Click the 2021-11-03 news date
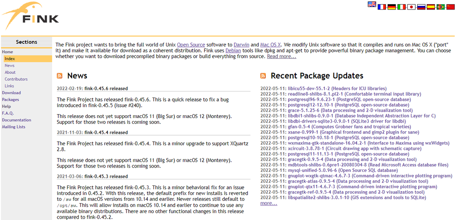455x220 pixels. [70, 132]
